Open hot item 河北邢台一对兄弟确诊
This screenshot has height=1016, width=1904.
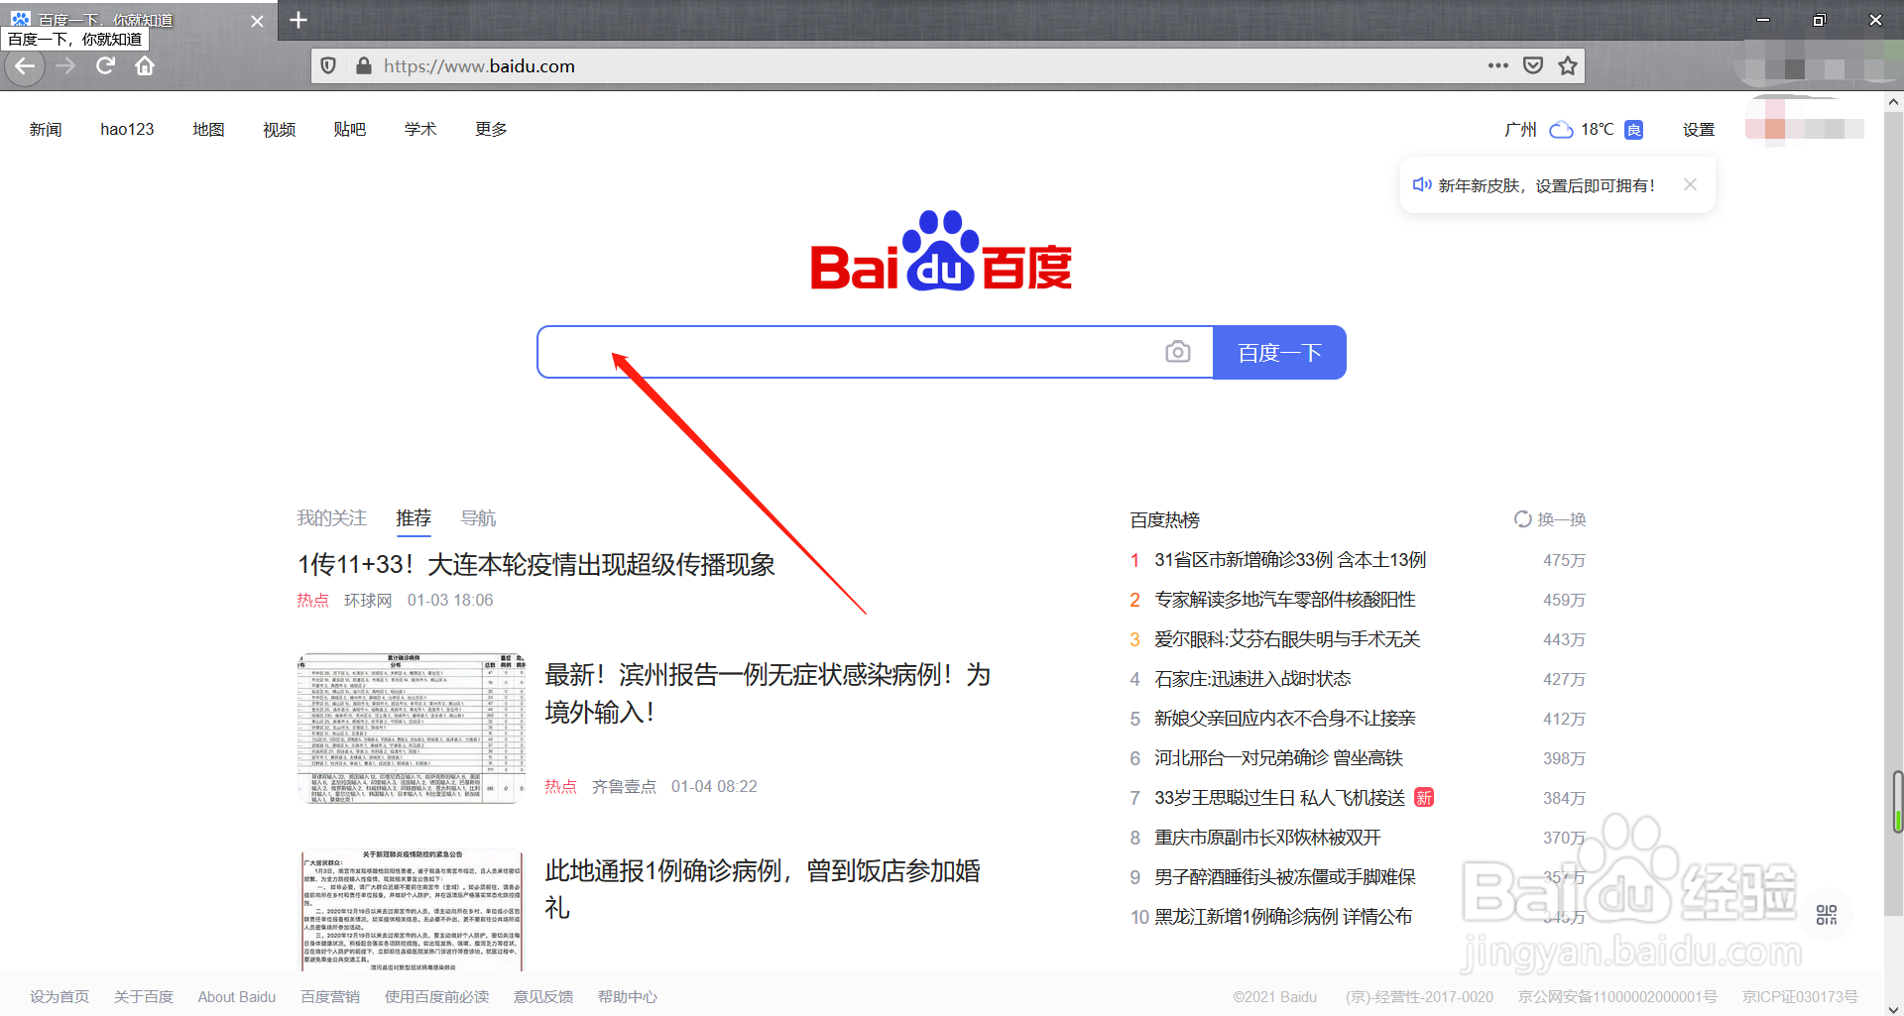(x=1278, y=758)
